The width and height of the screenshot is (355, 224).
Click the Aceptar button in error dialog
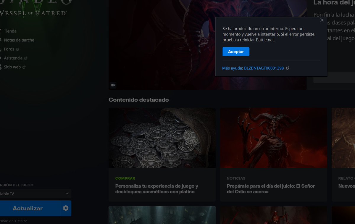[x=236, y=51]
